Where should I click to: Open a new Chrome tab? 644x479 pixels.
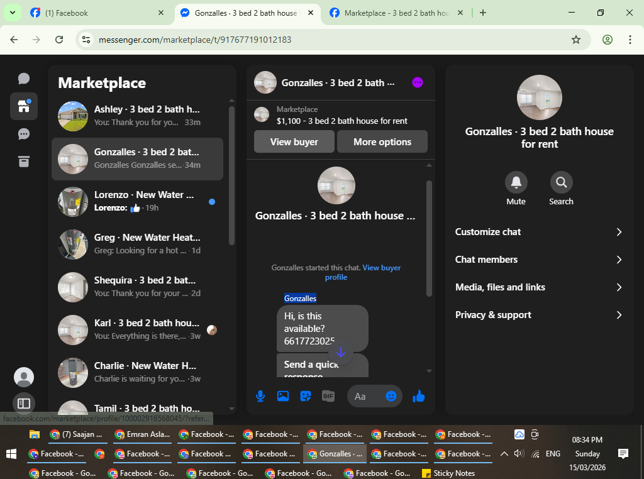click(483, 13)
